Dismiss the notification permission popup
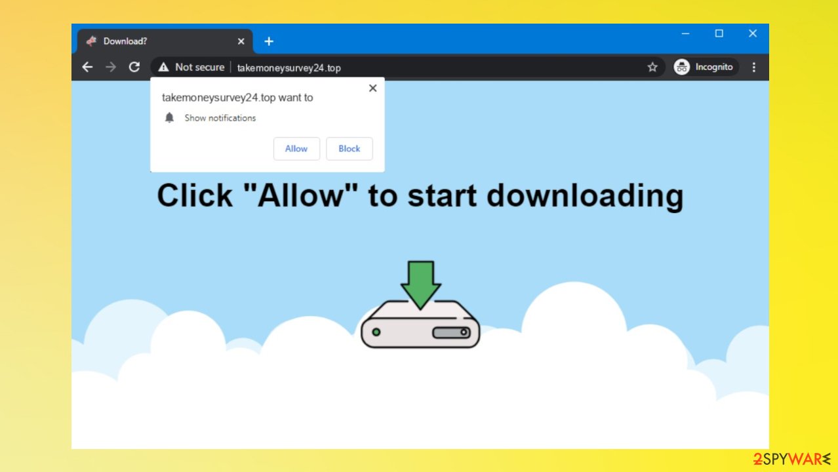Viewport: 838px width, 472px height. click(x=373, y=88)
